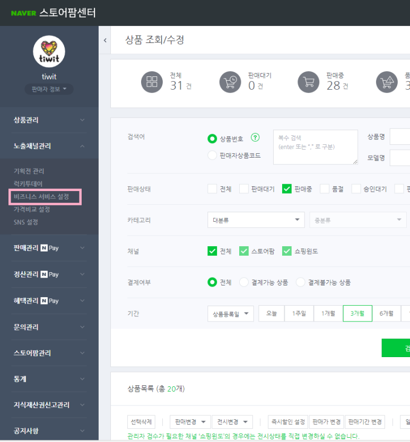Click the 전체 grid icon showing 31건
This screenshot has height=442, width=410.
(x=152, y=82)
